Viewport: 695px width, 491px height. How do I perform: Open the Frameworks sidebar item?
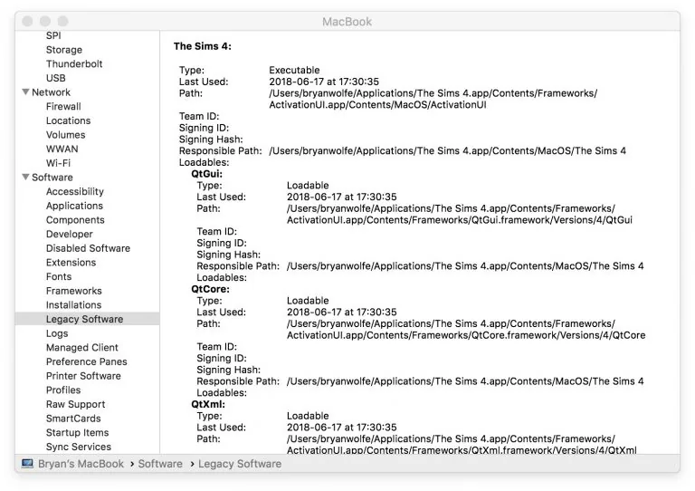(x=73, y=291)
